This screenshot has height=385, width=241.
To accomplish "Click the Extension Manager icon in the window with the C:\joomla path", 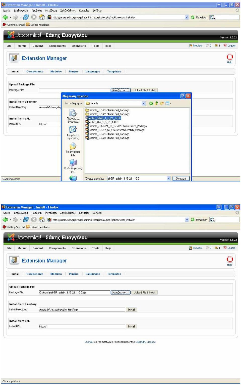I will click(x=14, y=260).
